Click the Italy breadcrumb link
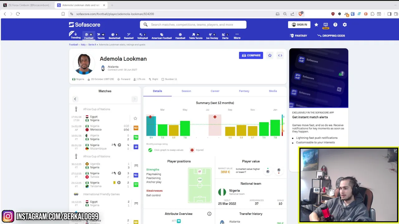399x224 pixels. 83,44
